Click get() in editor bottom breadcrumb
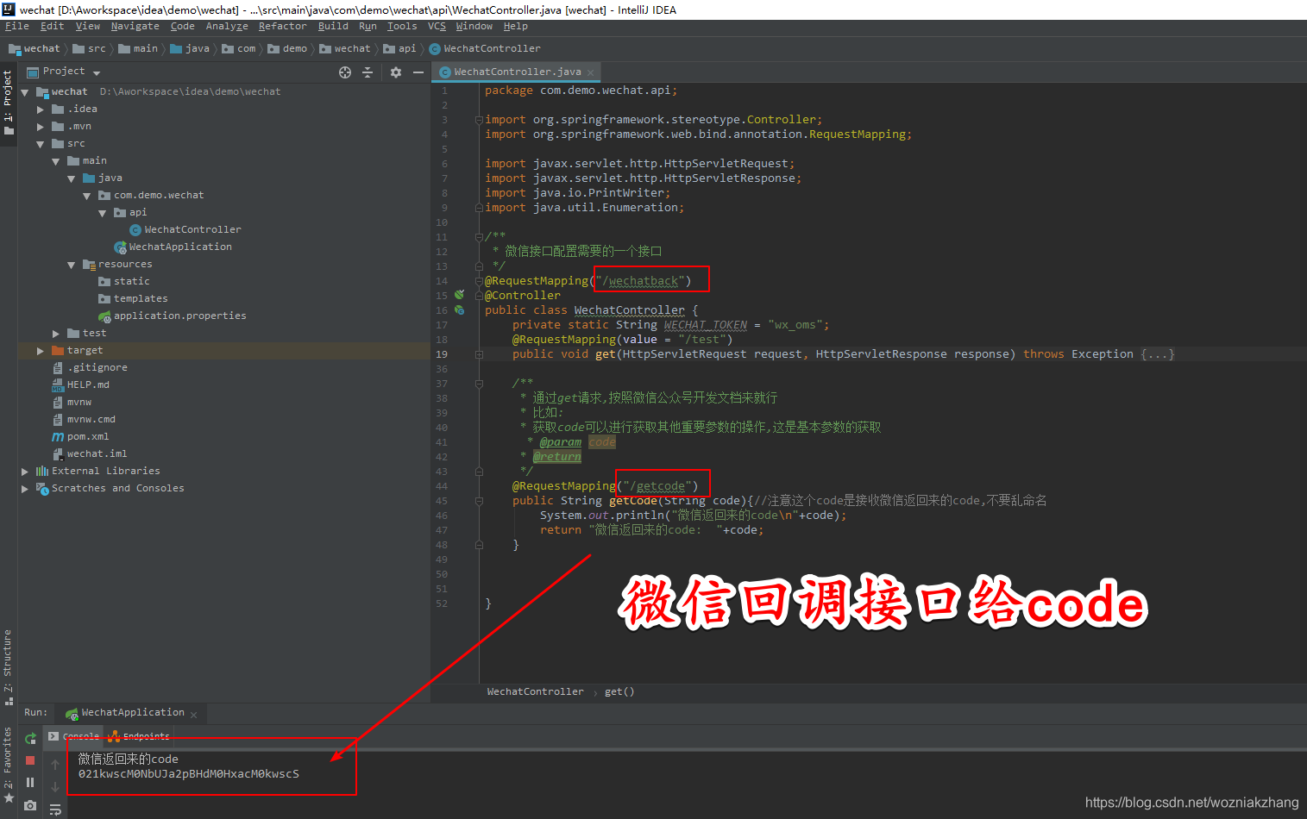 pos(619,692)
